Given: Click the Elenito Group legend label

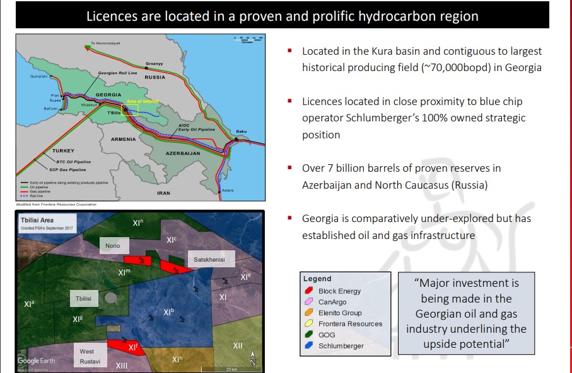Looking at the screenshot, I should tap(340, 313).
